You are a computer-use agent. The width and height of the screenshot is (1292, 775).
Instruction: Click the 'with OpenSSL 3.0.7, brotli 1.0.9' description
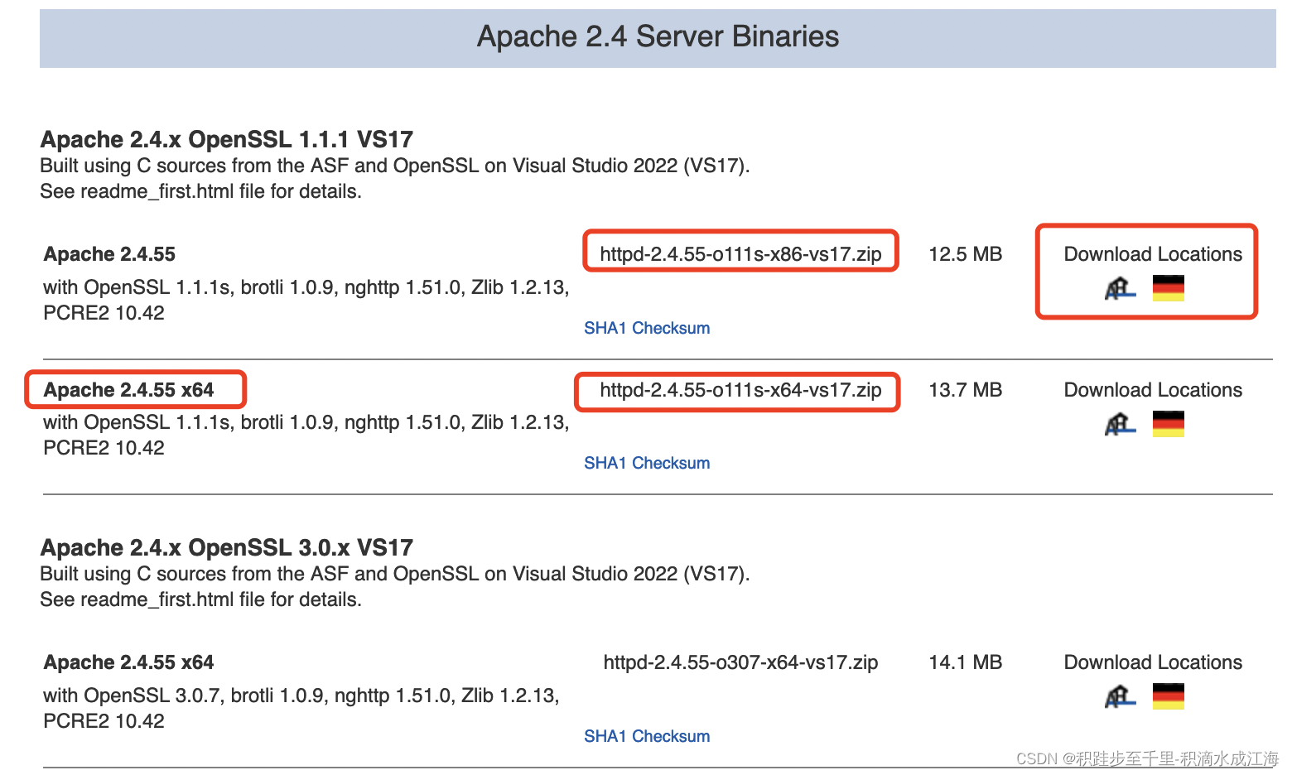[301, 708]
